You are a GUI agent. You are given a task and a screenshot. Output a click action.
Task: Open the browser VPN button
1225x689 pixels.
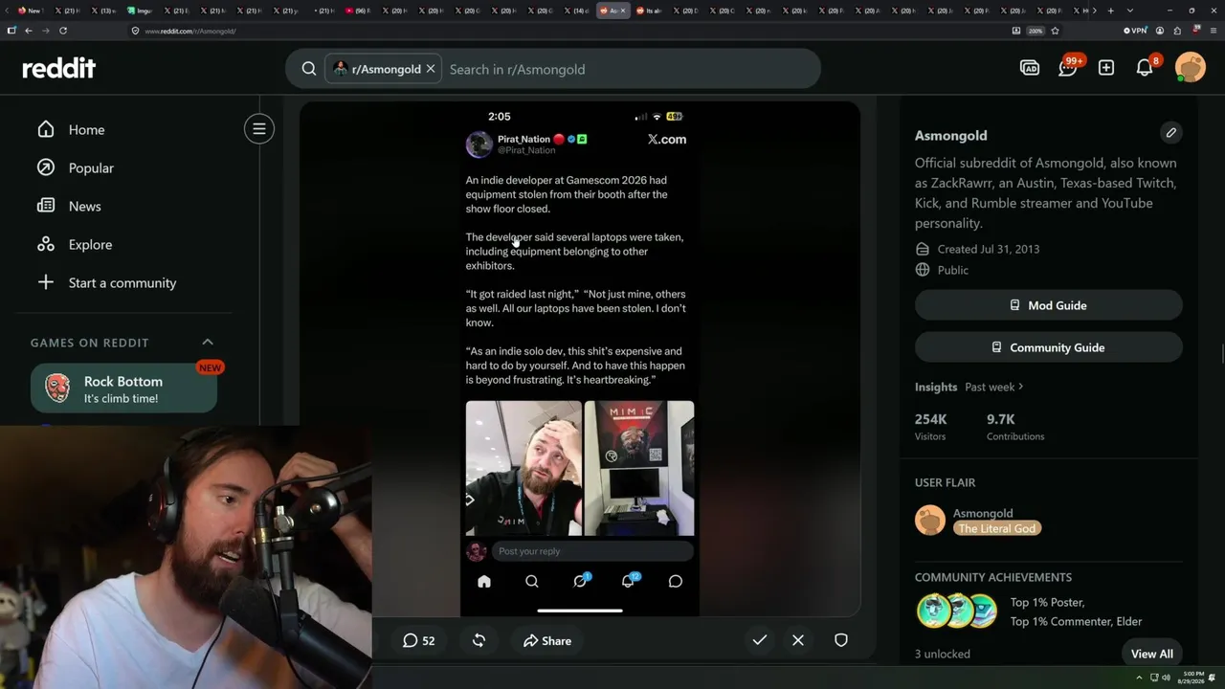click(1135, 31)
